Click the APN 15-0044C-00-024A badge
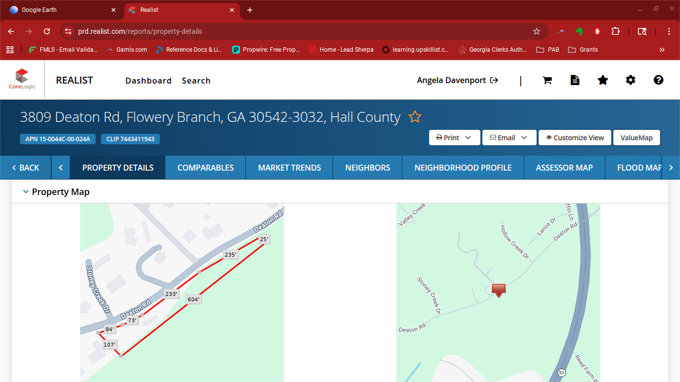 (58, 139)
